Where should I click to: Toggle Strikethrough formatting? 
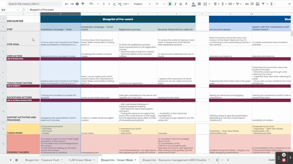(x=181, y=4)
